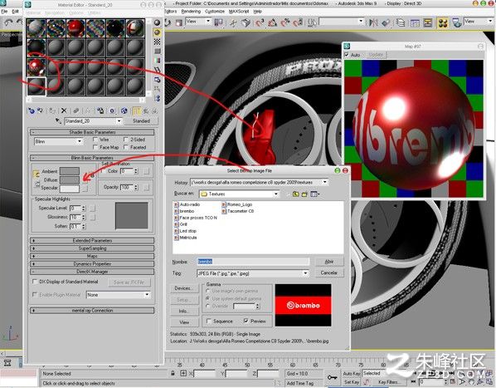Click Set Keys key icon in status bar

point(332,377)
